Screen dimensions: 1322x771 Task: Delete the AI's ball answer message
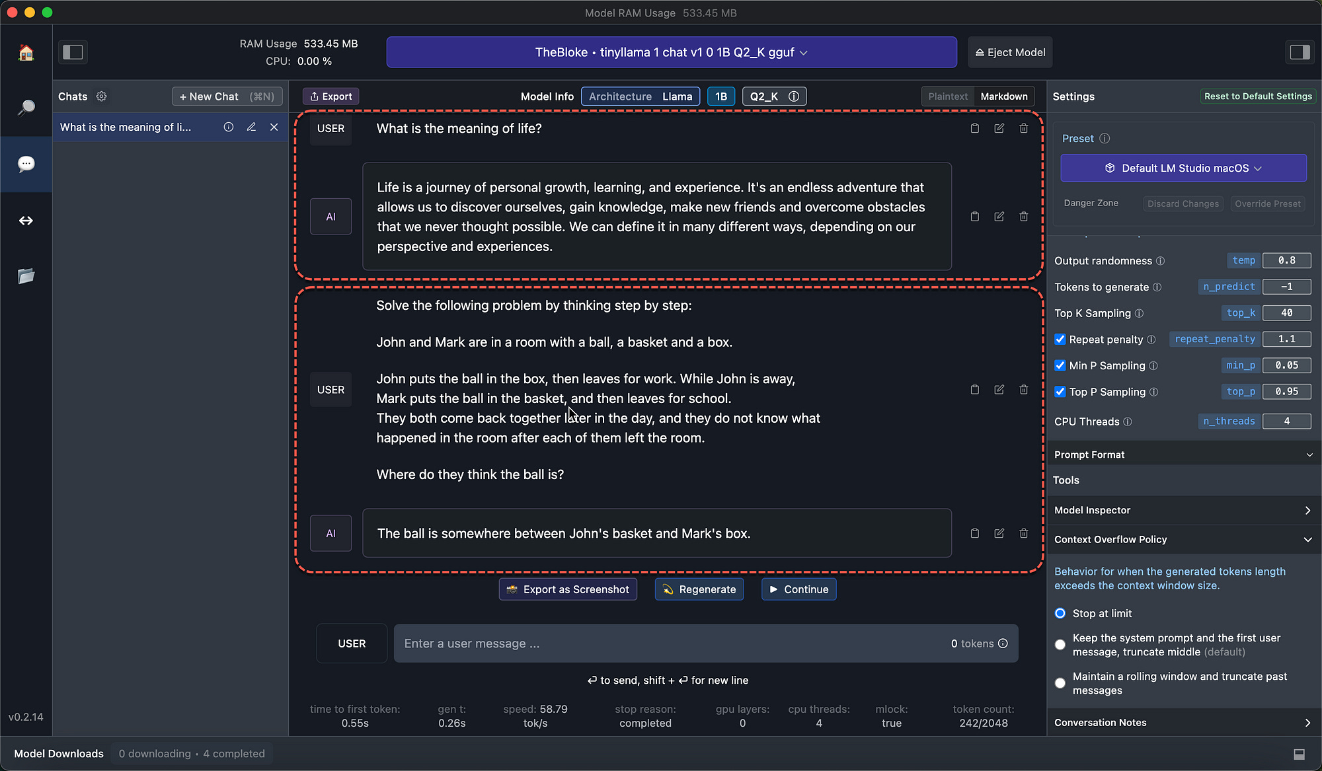tap(1023, 533)
